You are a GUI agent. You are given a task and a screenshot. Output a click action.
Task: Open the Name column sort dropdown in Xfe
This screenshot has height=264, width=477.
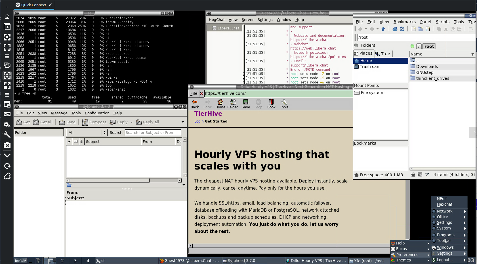tap(472, 54)
